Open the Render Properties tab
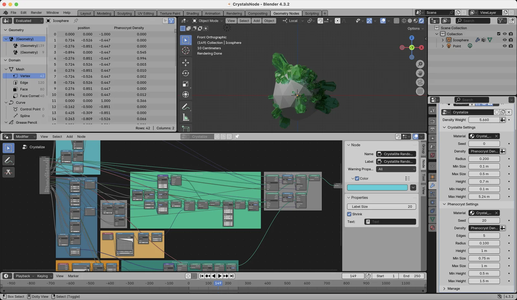This screenshot has width=517, height=300. pyautogui.click(x=432, y=120)
